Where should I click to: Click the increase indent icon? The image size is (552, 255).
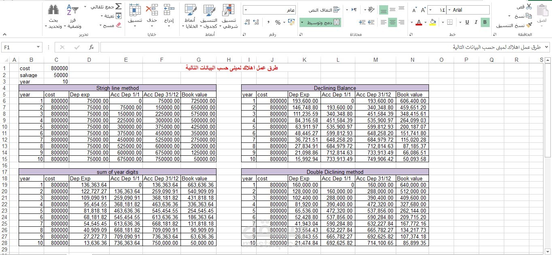click(361, 22)
